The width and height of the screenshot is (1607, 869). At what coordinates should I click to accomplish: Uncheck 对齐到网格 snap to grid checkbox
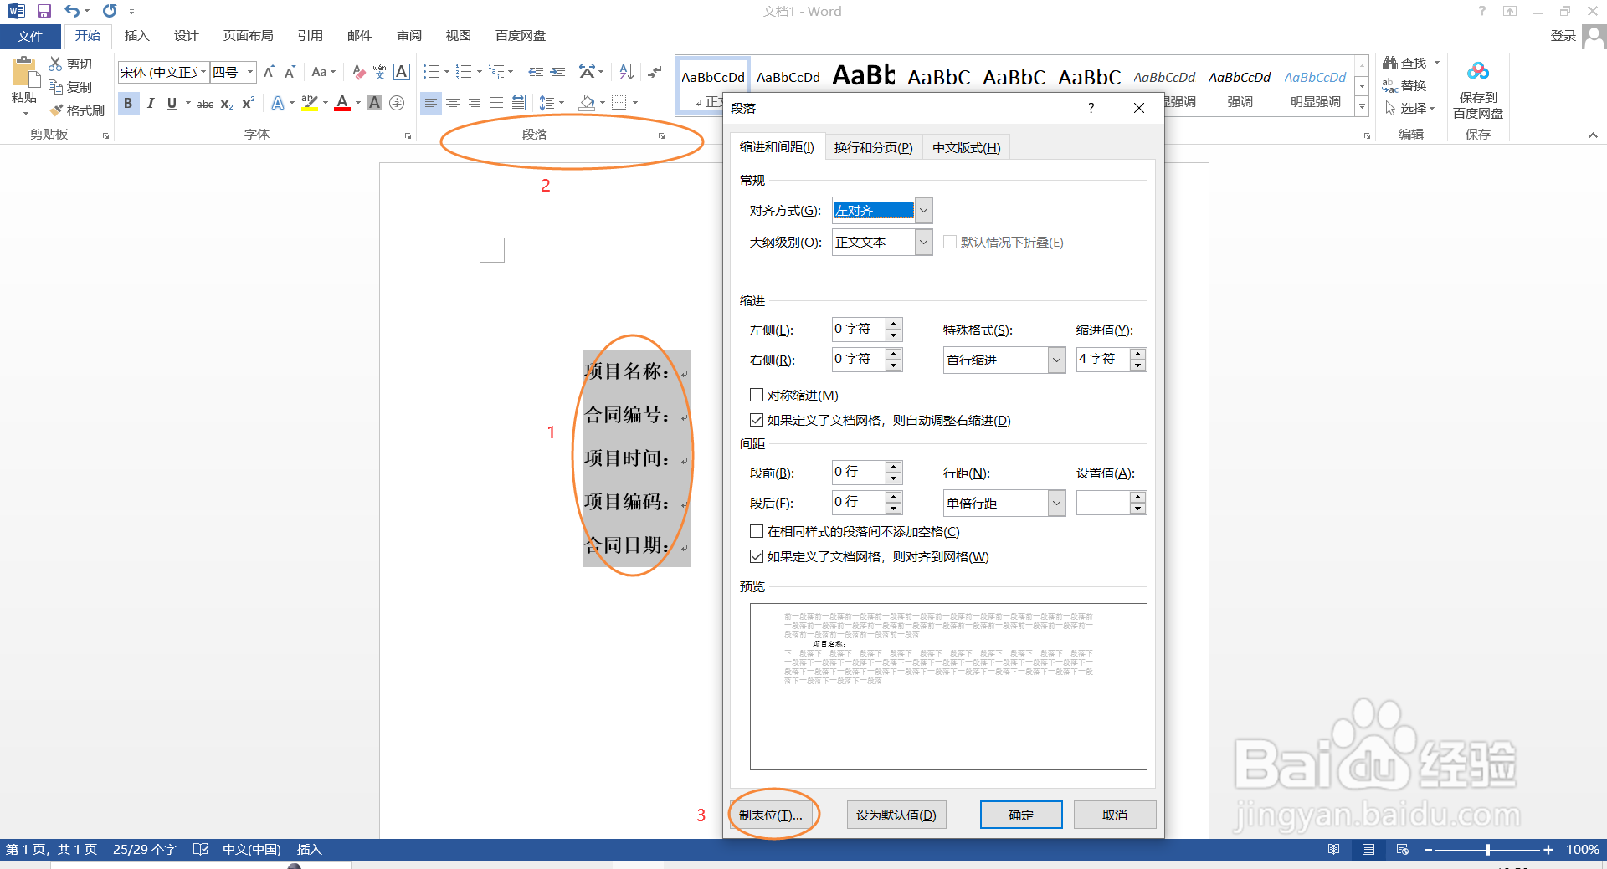pyautogui.click(x=757, y=556)
